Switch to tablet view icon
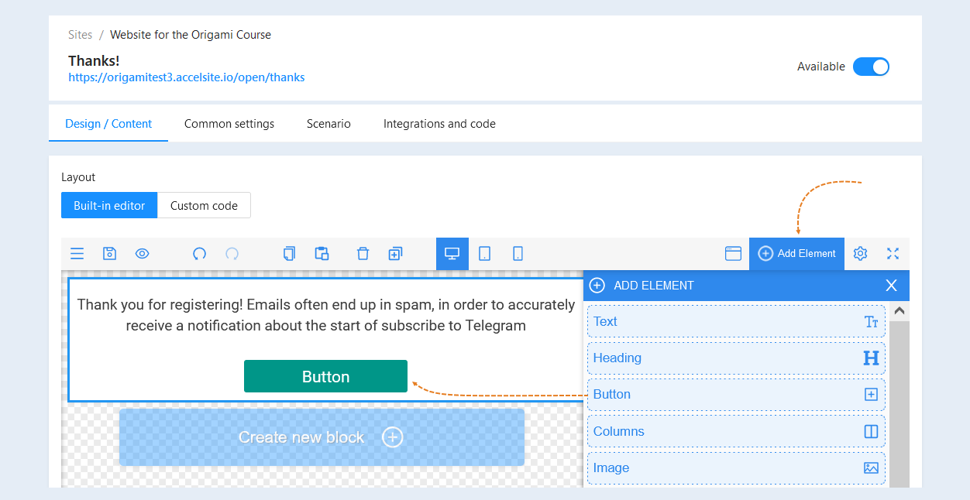 tap(485, 254)
